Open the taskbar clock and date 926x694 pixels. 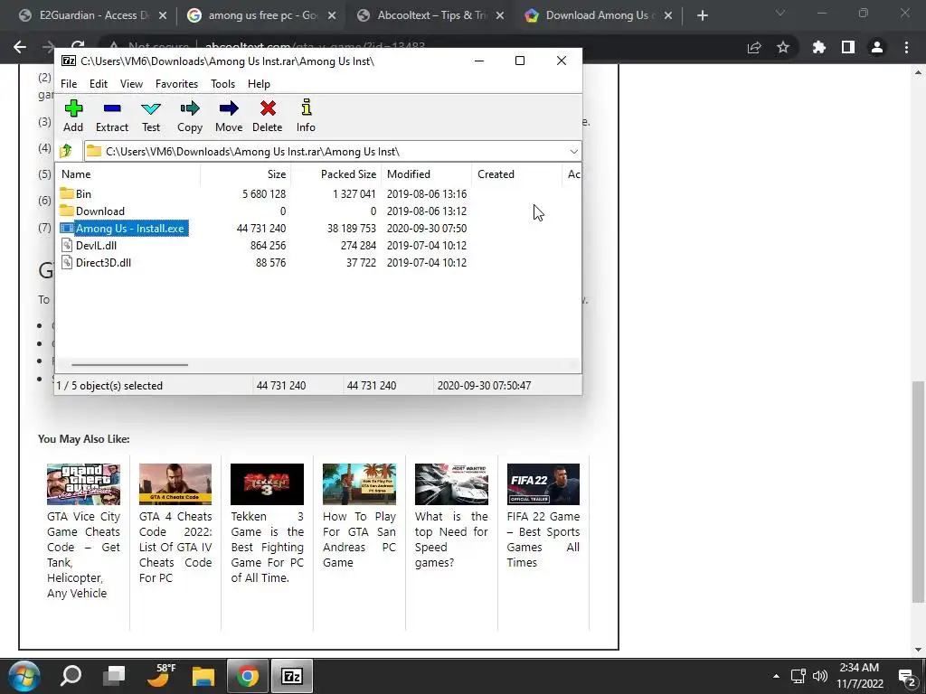click(x=859, y=676)
